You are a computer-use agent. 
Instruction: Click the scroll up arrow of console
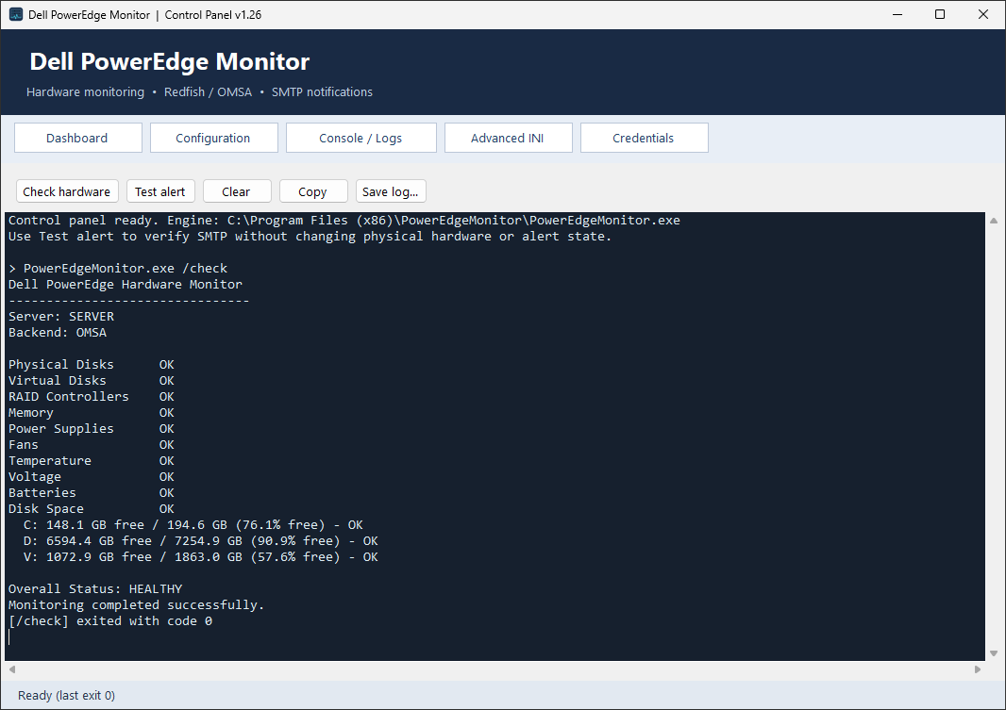(994, 221)
